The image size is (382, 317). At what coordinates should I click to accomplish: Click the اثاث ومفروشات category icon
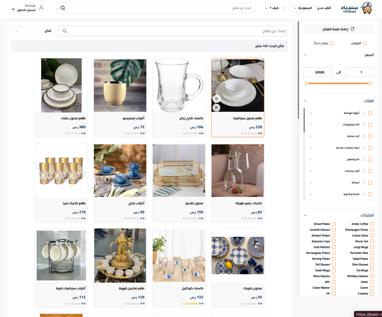(364, 124)
